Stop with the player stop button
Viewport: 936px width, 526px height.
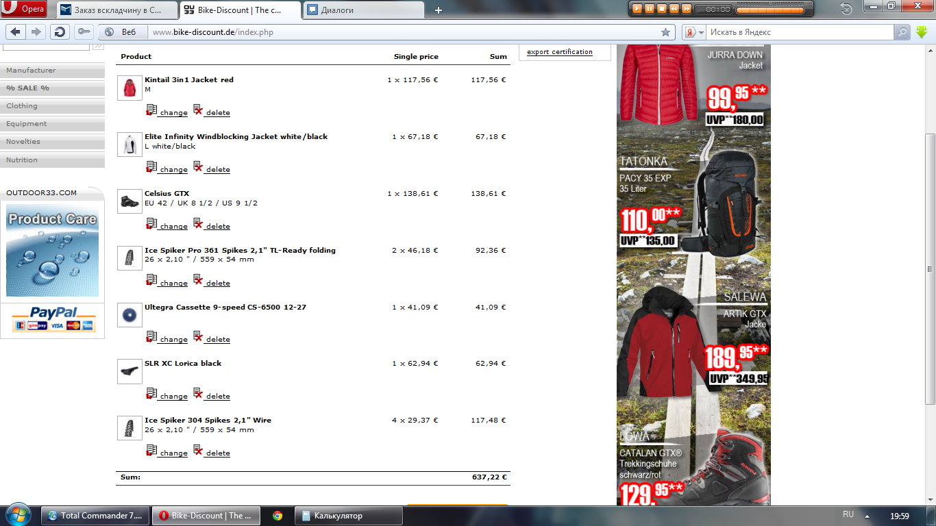[x=662, y=9]
